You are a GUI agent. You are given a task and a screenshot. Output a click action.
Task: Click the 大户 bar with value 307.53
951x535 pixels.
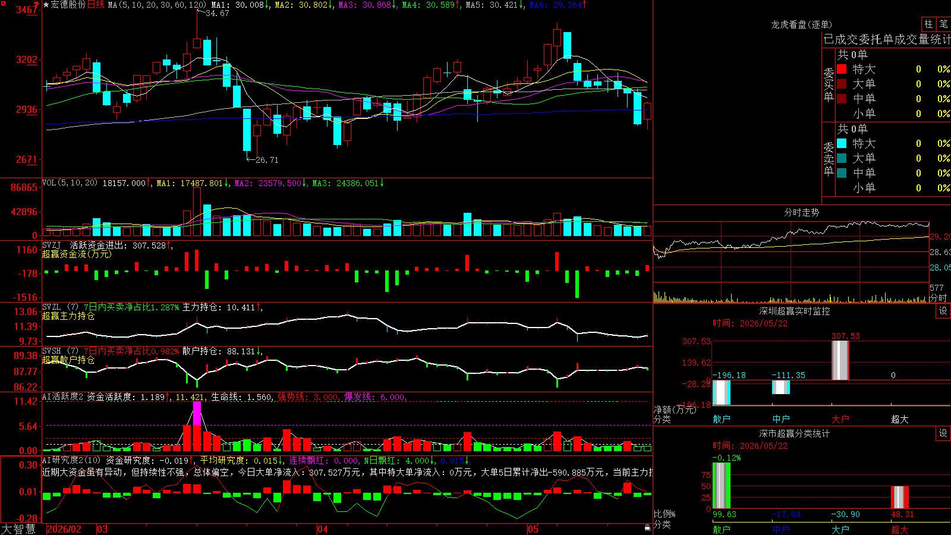tap(840, 360)
